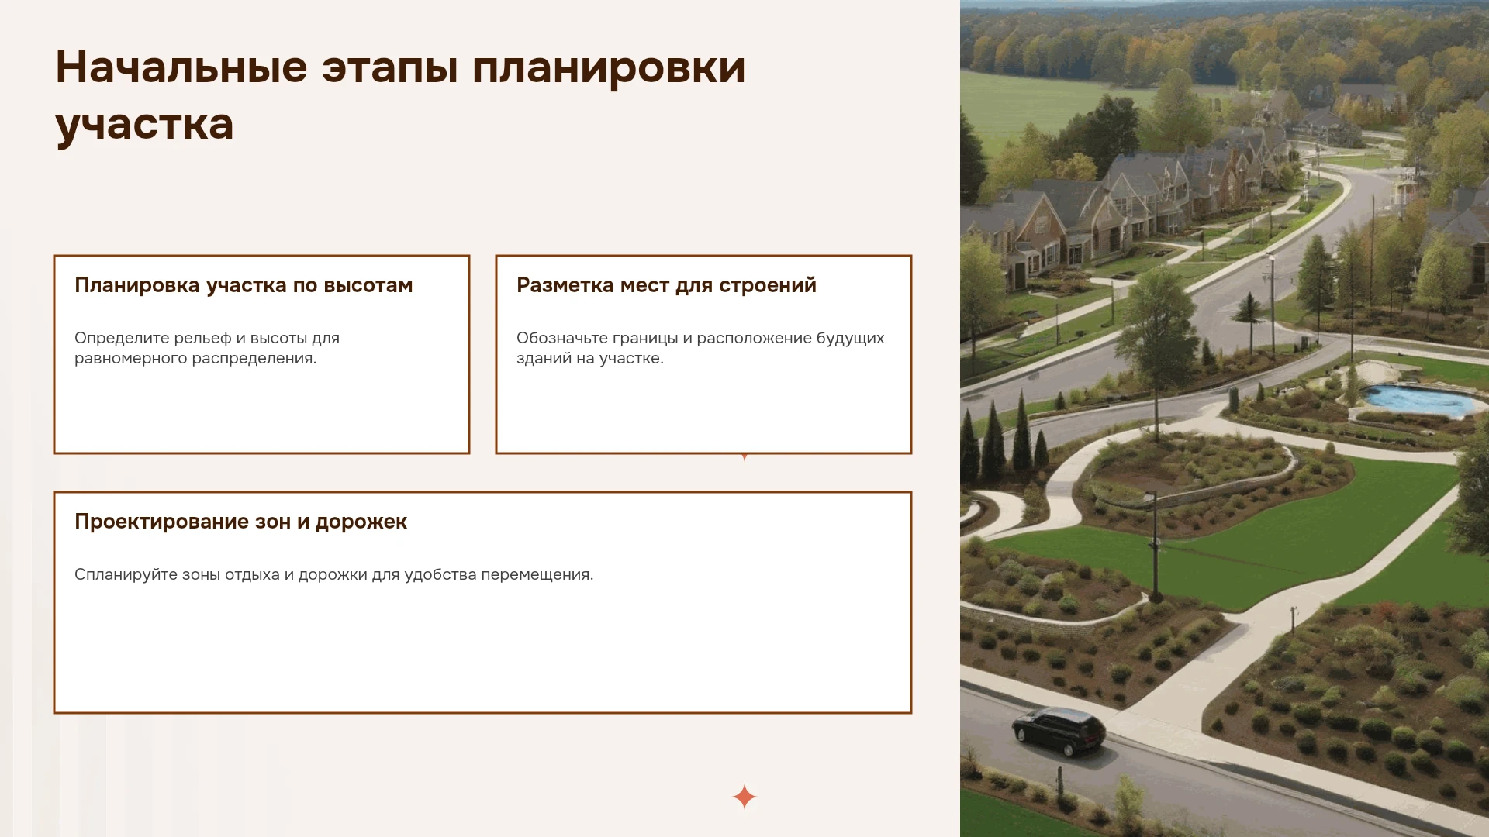Viewport: 1489px width, 837px height.
Task: Click the word 'участка' in the title
Action: click(144, 124)
